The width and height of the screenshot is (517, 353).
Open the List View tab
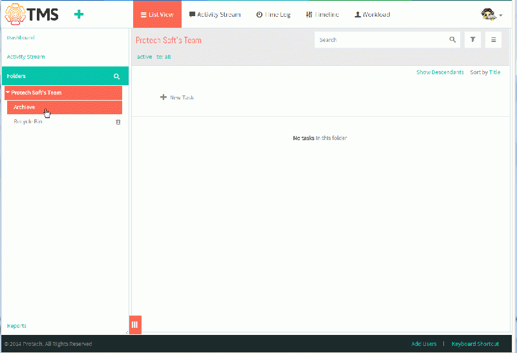[157, 14]
